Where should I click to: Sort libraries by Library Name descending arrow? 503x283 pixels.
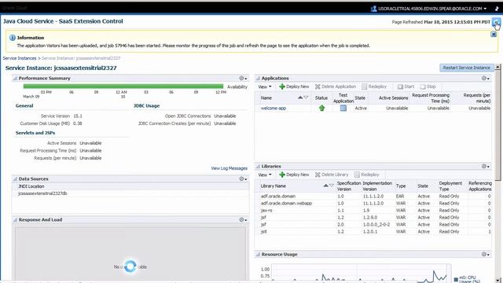331,186
